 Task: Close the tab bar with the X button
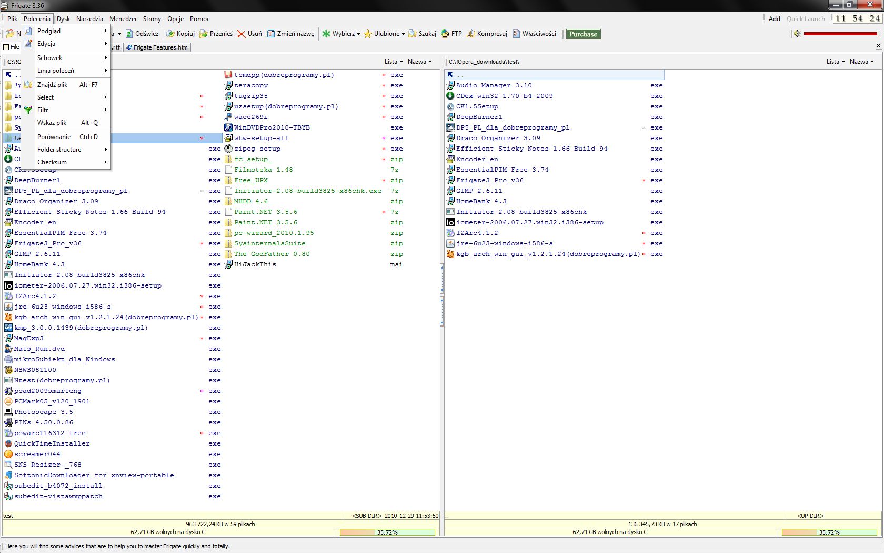[x=878, y=46]
